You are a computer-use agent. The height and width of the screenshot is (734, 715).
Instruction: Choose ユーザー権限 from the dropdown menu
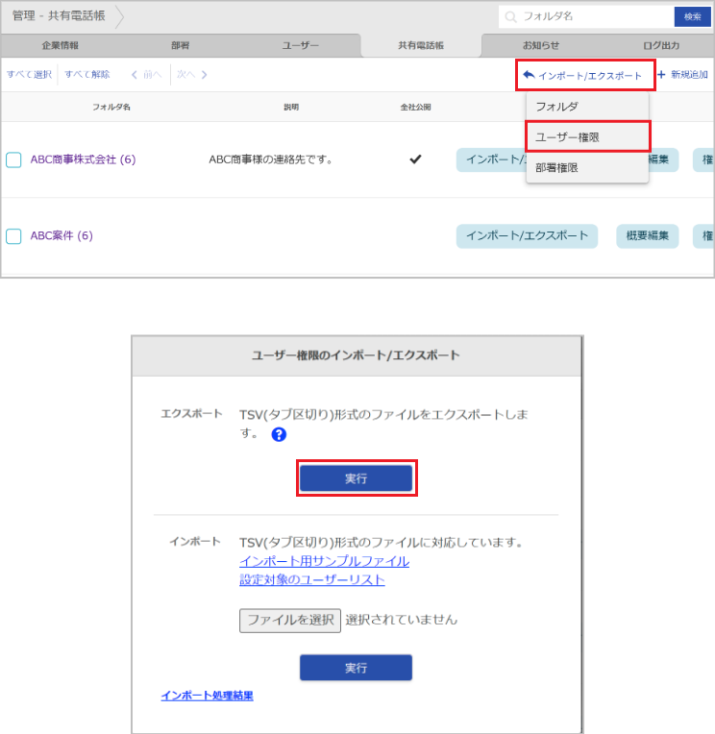tap(567, 137)
